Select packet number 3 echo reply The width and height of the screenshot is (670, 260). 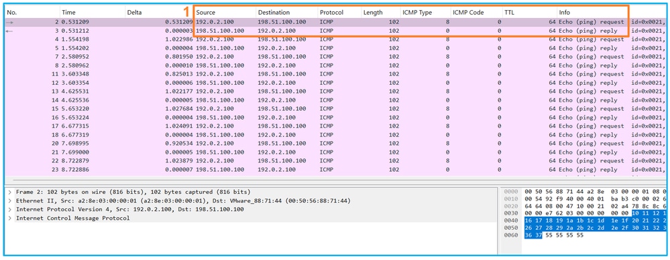[335, 31]
